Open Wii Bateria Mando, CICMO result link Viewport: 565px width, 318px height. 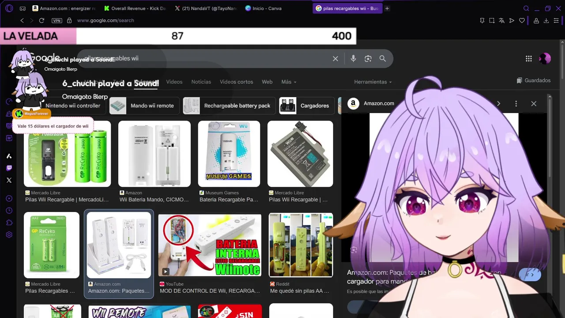(154, 200)
